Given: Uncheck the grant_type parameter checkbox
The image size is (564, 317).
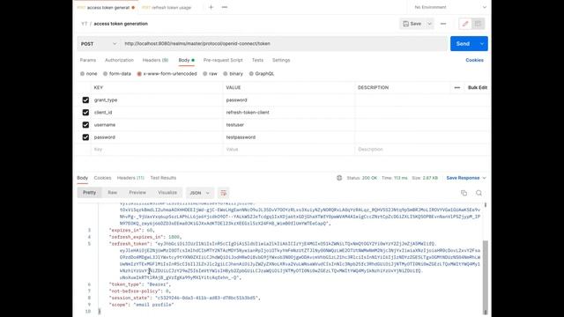Looking at the screenshot, I should pos(85,100).
